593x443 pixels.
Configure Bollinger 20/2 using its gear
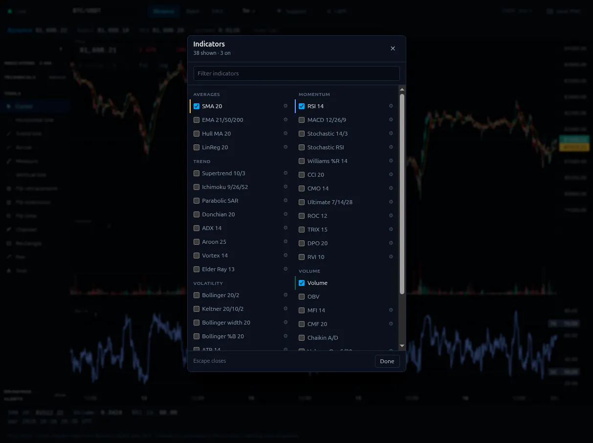pos(286,295)
